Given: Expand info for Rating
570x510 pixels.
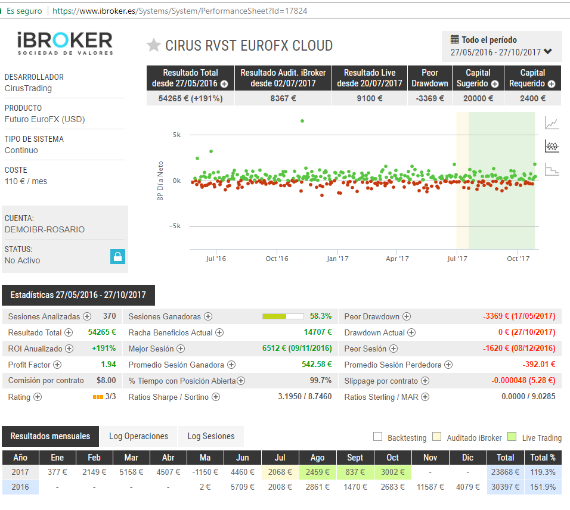Looking at the screenshot, I should click(38, 397).
